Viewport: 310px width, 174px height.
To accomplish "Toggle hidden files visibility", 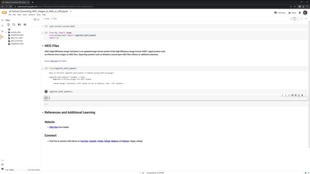I will tap(25, 25).
